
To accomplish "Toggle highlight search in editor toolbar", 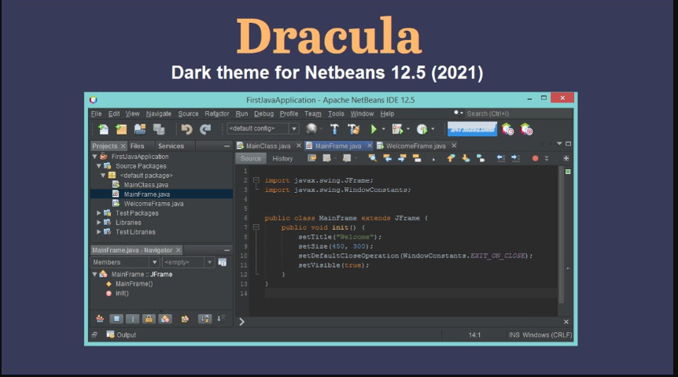I will click(417, 158).
